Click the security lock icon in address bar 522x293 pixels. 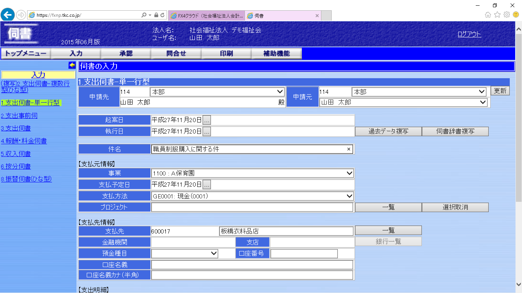click(x=156, y=15)
